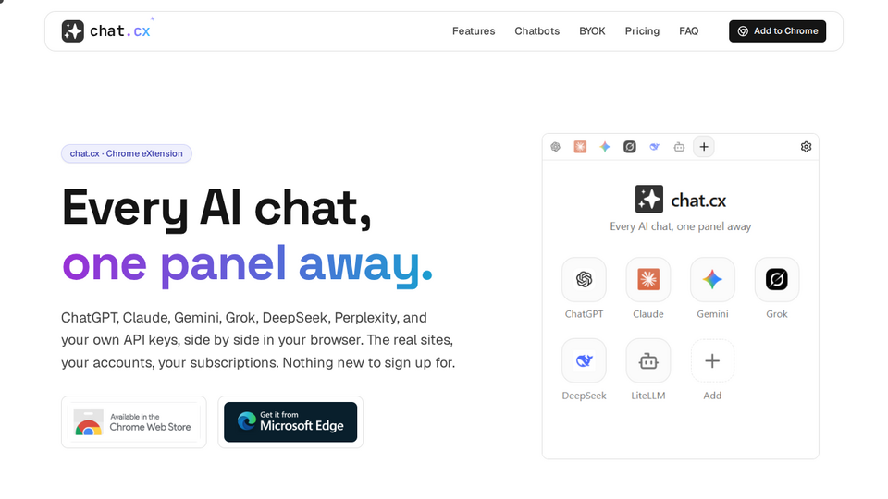
Task: Open the BYOK nav link
Action: 592,31
